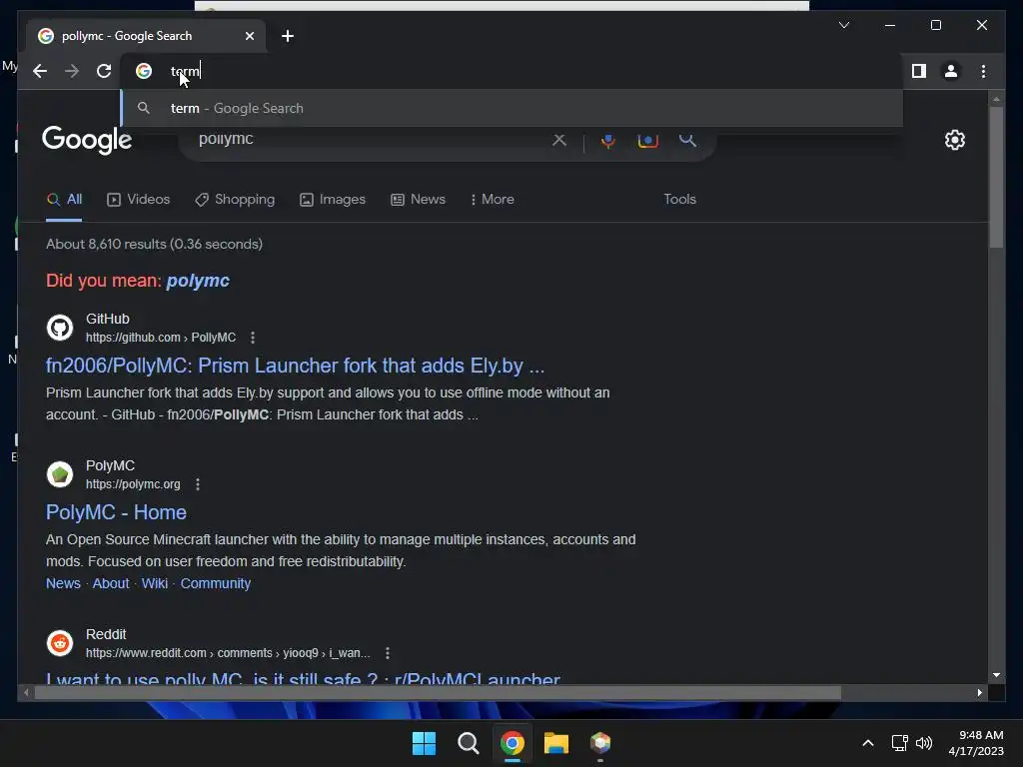Image resolution: width=1023 pixels, height=767 pixels.
Task: Switch to the Videos tab
Action: (138, 200)
